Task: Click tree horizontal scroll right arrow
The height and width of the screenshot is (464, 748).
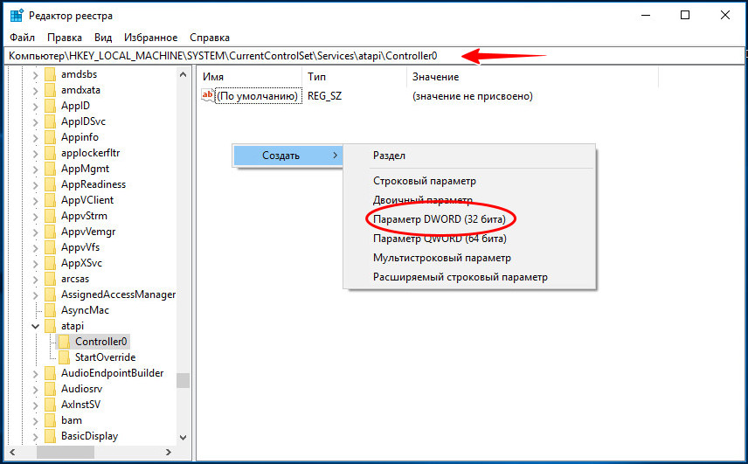Action: coord(169,452)
